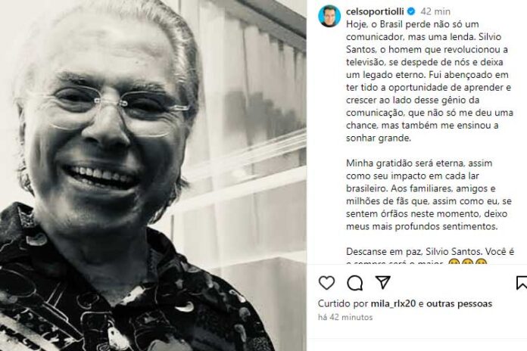Click the 'há 42 minutos' post date
This screenshot has width=527, height=351.
345,317
